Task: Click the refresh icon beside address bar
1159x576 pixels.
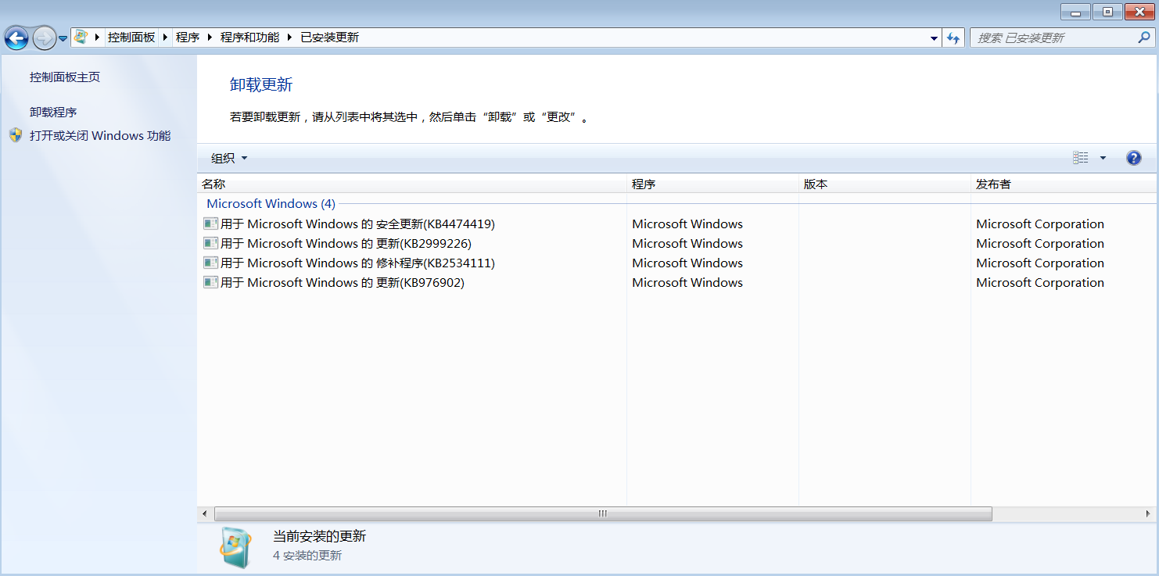Action: [953, 38]
